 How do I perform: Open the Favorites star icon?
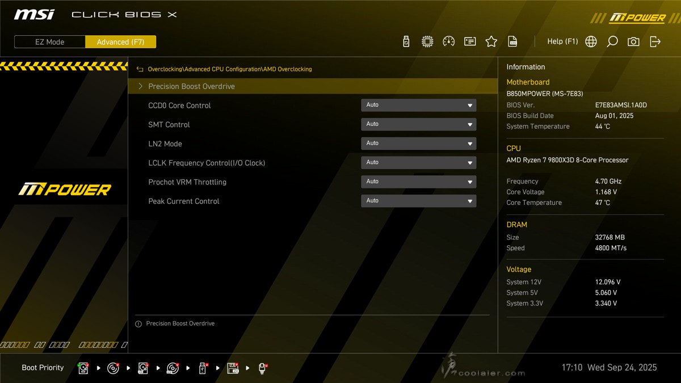(x=491, y=41)
